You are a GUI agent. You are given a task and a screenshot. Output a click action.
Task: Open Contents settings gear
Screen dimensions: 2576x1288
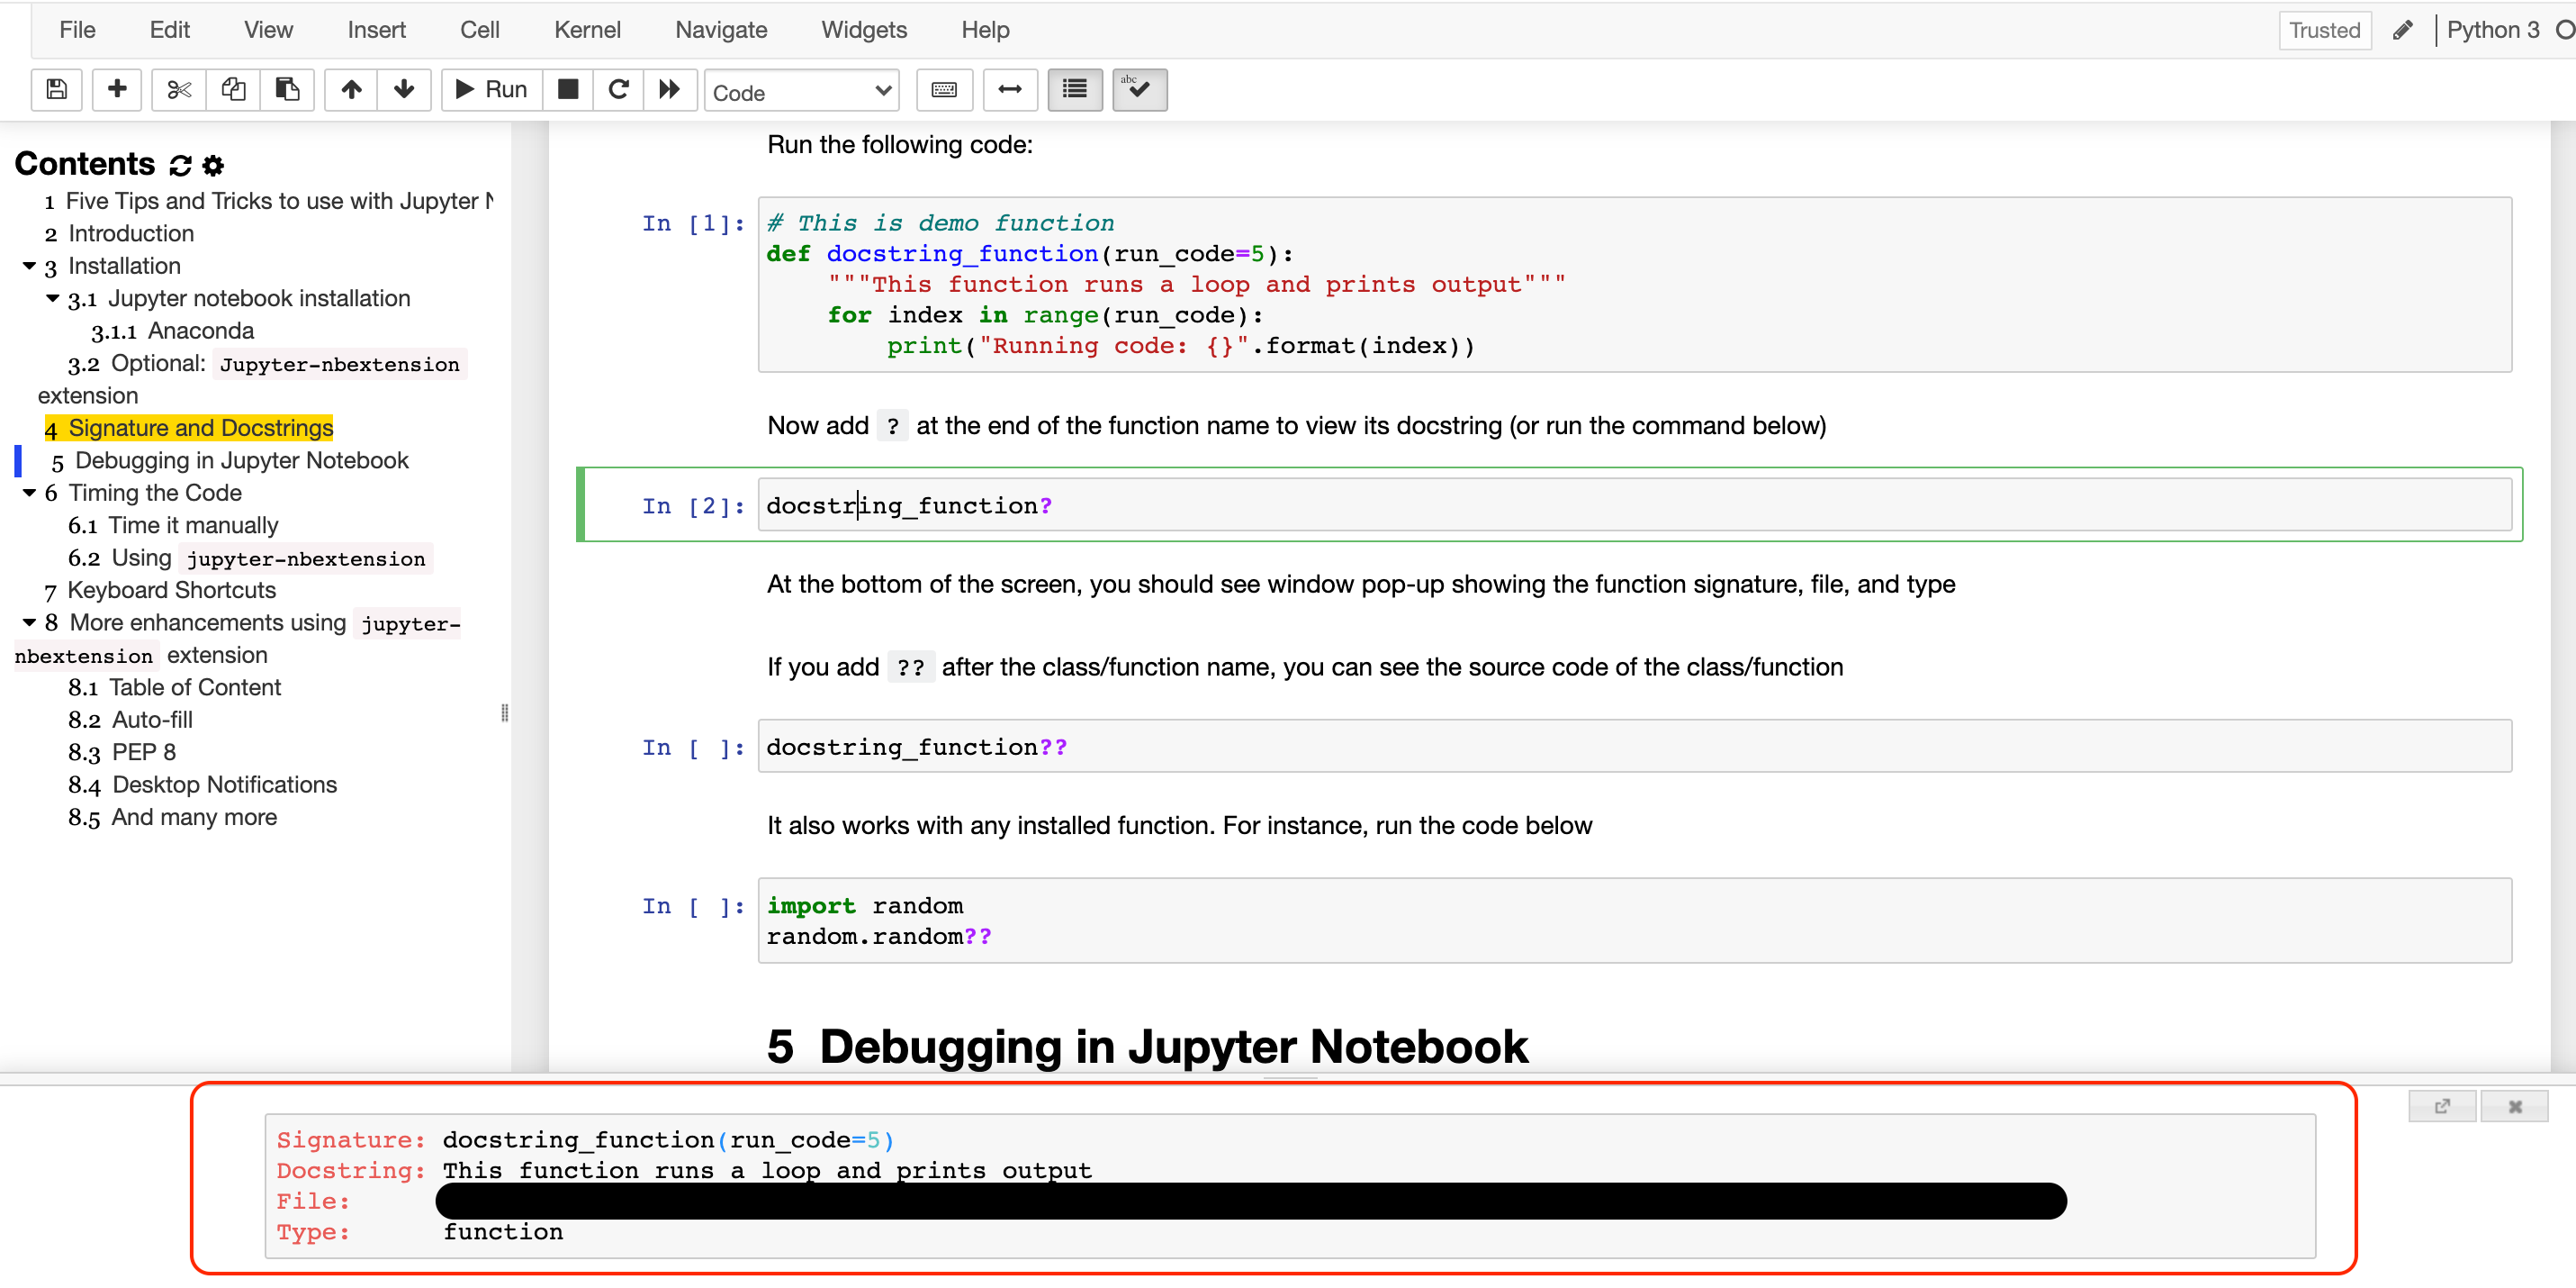212,164
